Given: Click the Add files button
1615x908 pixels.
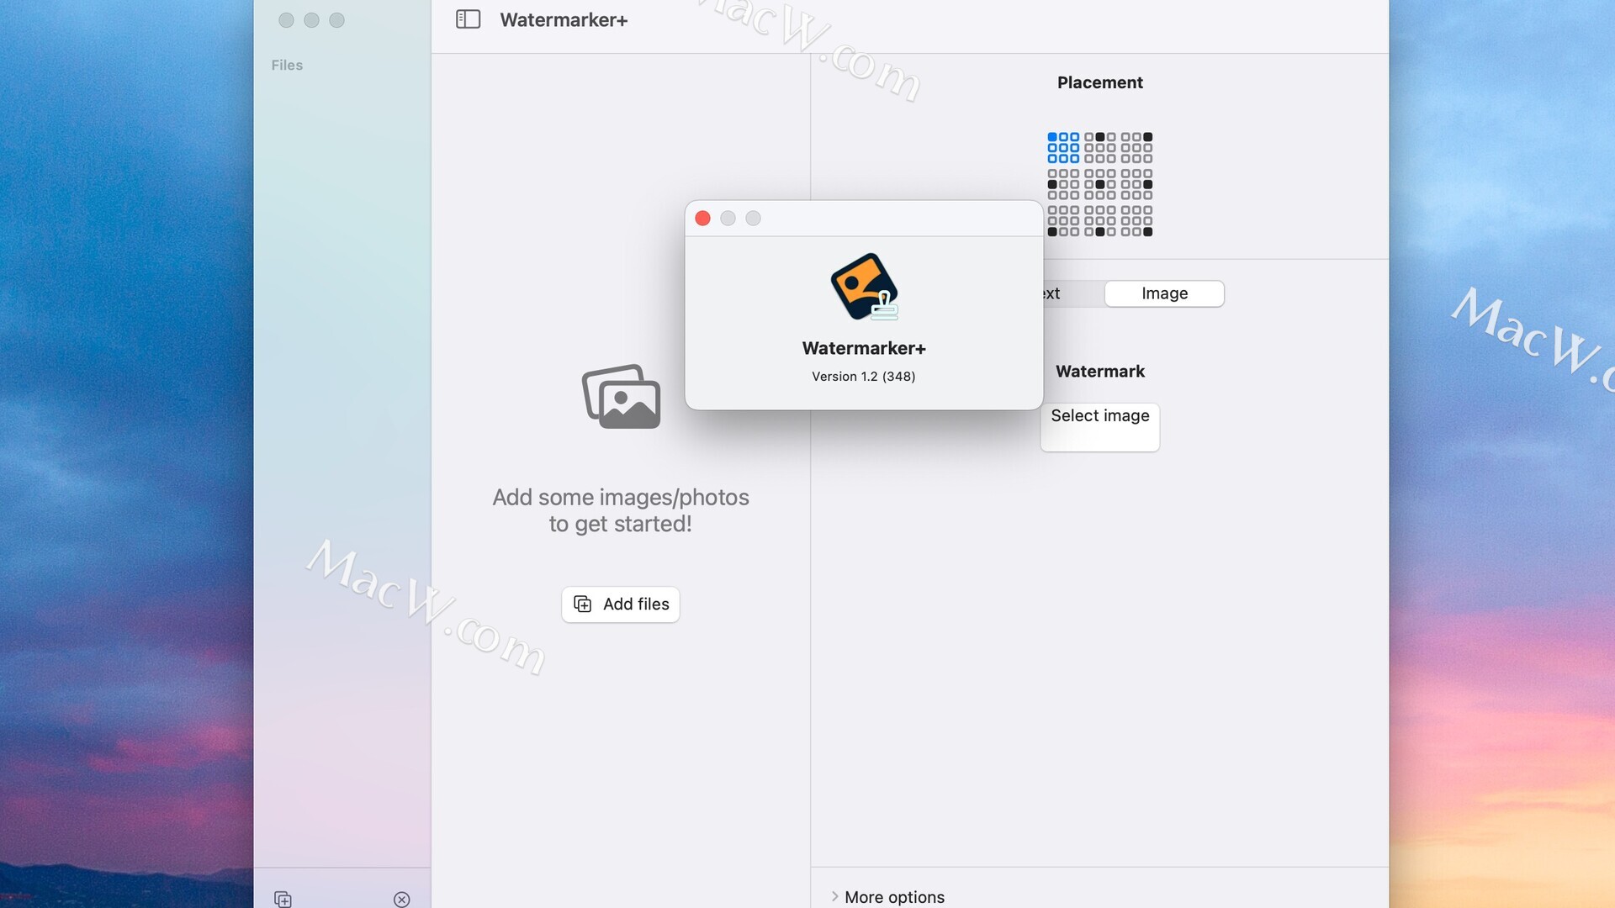Looking at the screenshot, I should pyautogui.click(x=621, y=604).
